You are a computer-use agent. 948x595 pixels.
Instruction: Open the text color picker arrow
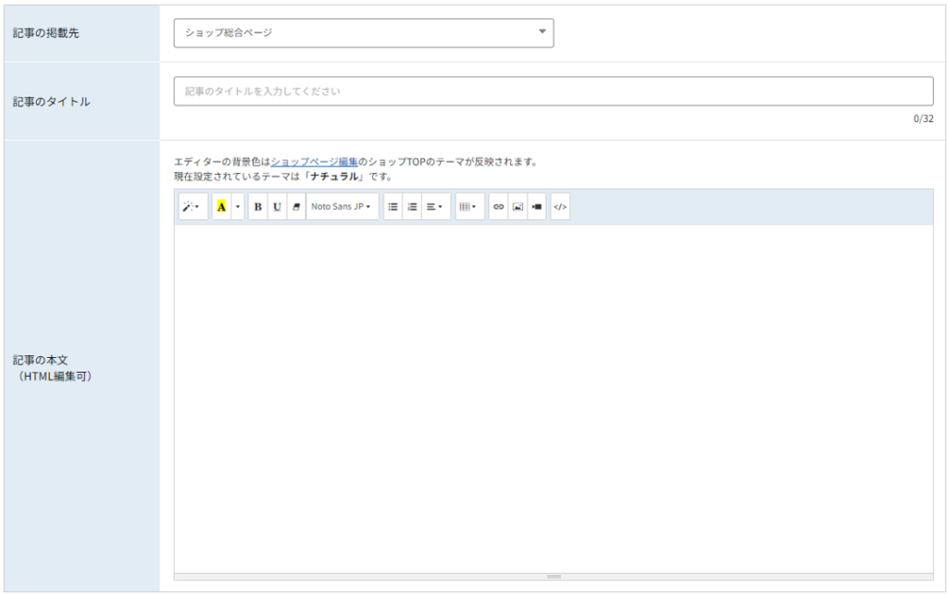point(238,206)
